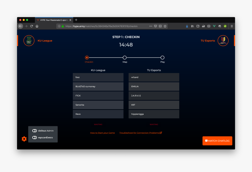Click the Vue devtools extension icon

pyautogui.click(x=214, y=26)
